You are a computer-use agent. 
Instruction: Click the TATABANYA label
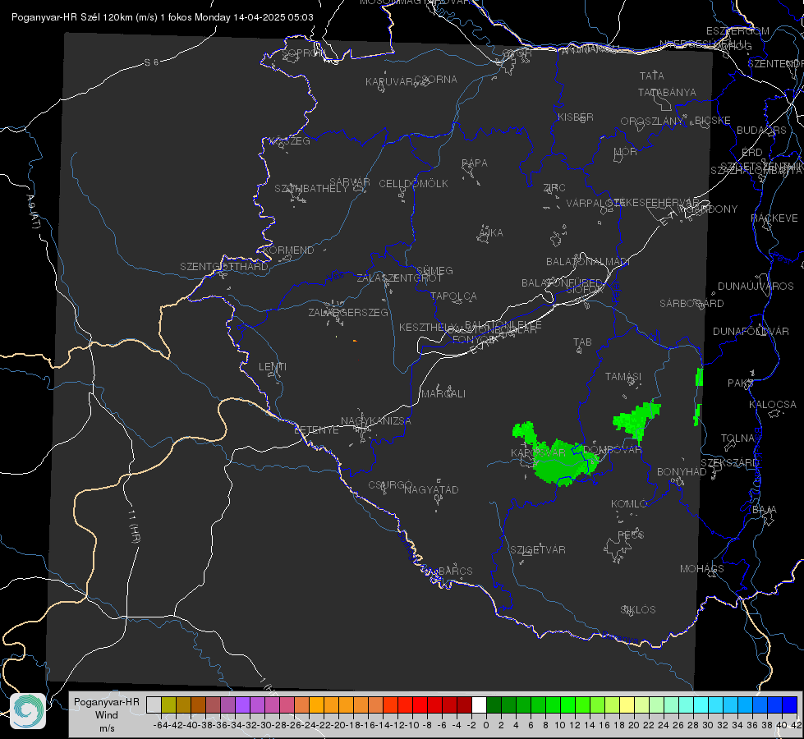click(x=667, y=92)
